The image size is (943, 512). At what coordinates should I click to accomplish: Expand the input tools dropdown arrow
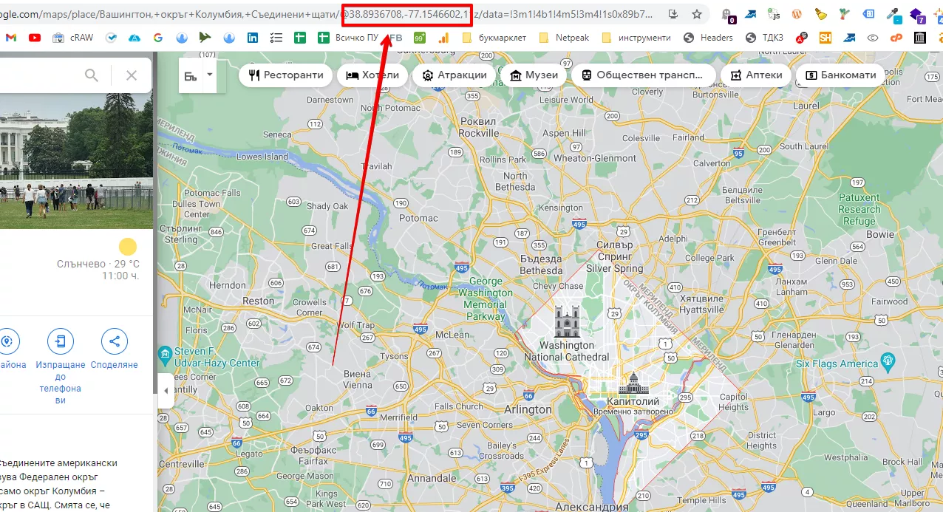click(x=209, y=75)
